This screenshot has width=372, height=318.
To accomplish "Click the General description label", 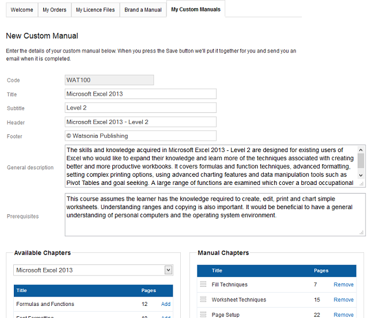I will click(30, 168).
